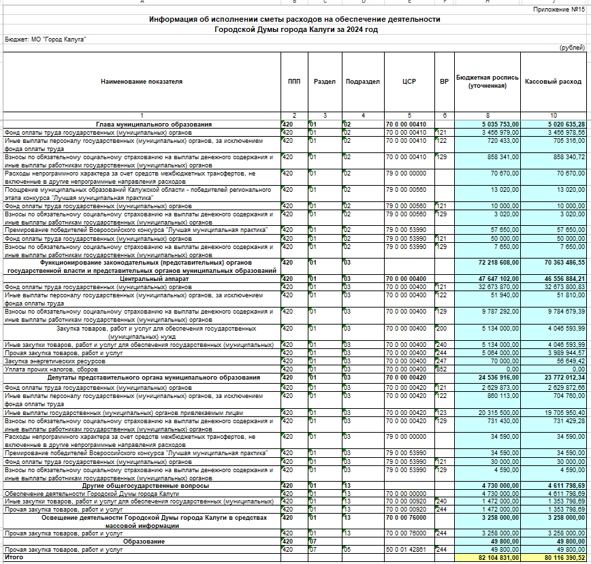This screenshot has height=564, width=591.
Task: Select the "Бюджетная роспись (уточненная)" header
Action: (x=486, y=82)
